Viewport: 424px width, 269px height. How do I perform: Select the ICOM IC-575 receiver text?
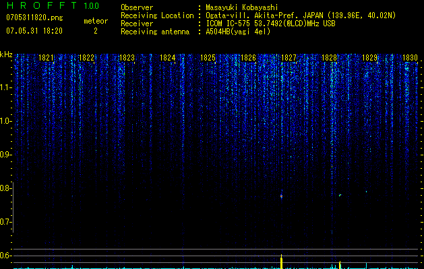tap(270, 24)
